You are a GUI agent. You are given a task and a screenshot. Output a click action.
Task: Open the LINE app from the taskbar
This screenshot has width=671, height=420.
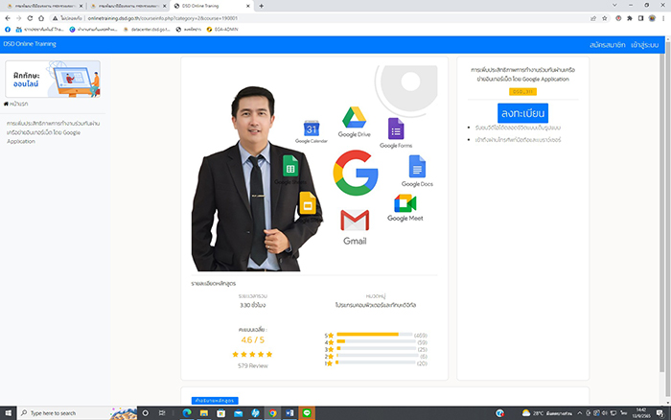tap(307, 413)
